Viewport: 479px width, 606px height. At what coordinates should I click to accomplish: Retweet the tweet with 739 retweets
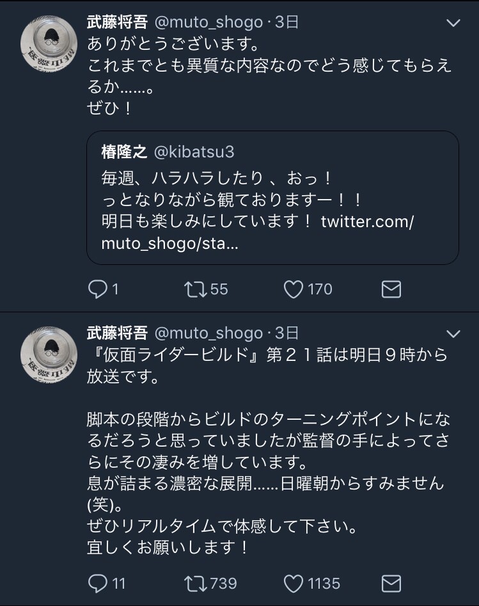pos(192,583)
